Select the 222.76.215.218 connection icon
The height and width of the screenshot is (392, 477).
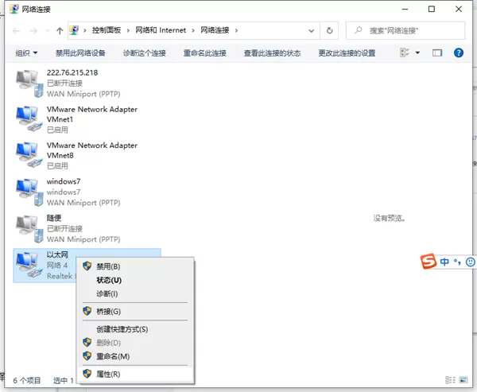29,83
